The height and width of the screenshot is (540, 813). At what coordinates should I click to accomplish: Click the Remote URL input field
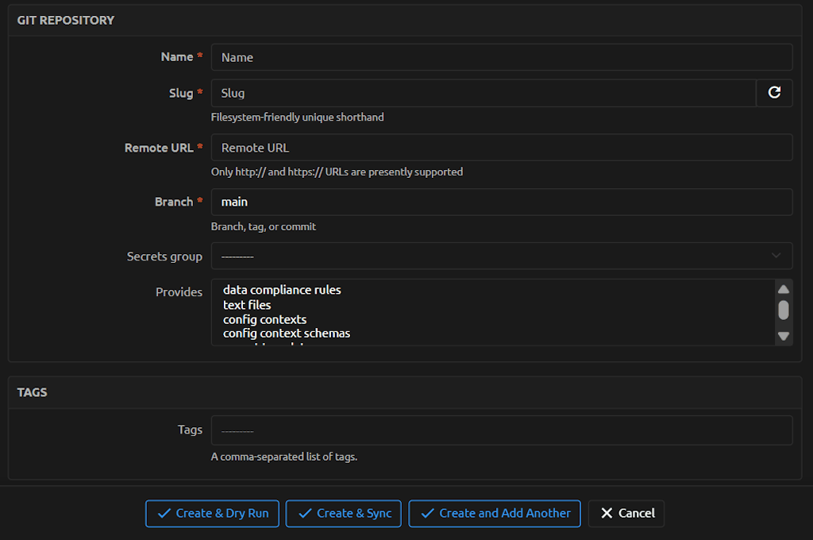click(501, 148)
